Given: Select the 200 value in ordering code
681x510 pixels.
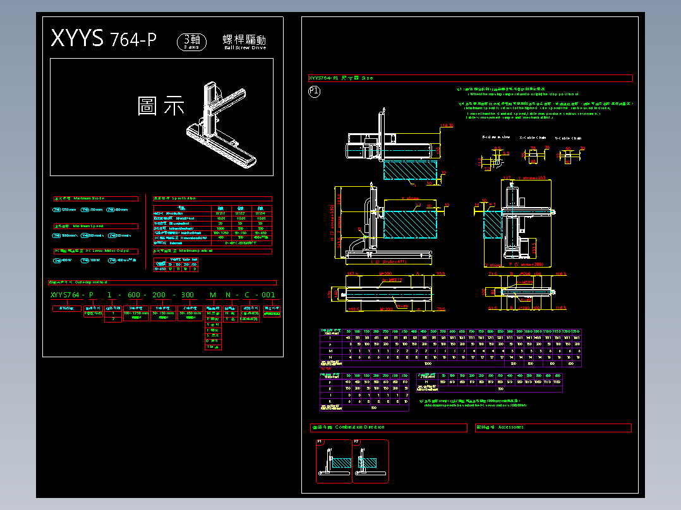Looking at the screenshot, I should point(159,295).
